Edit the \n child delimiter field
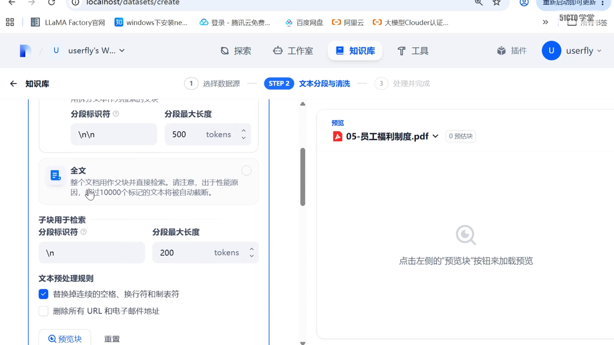This screenshot has height=345, width=614. tap(92, 253)
